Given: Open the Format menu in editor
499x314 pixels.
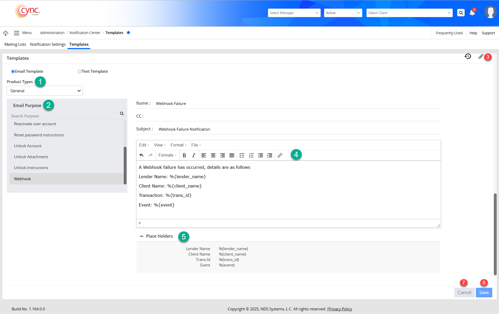Looking at the screenshot, I should click(178, 145).
